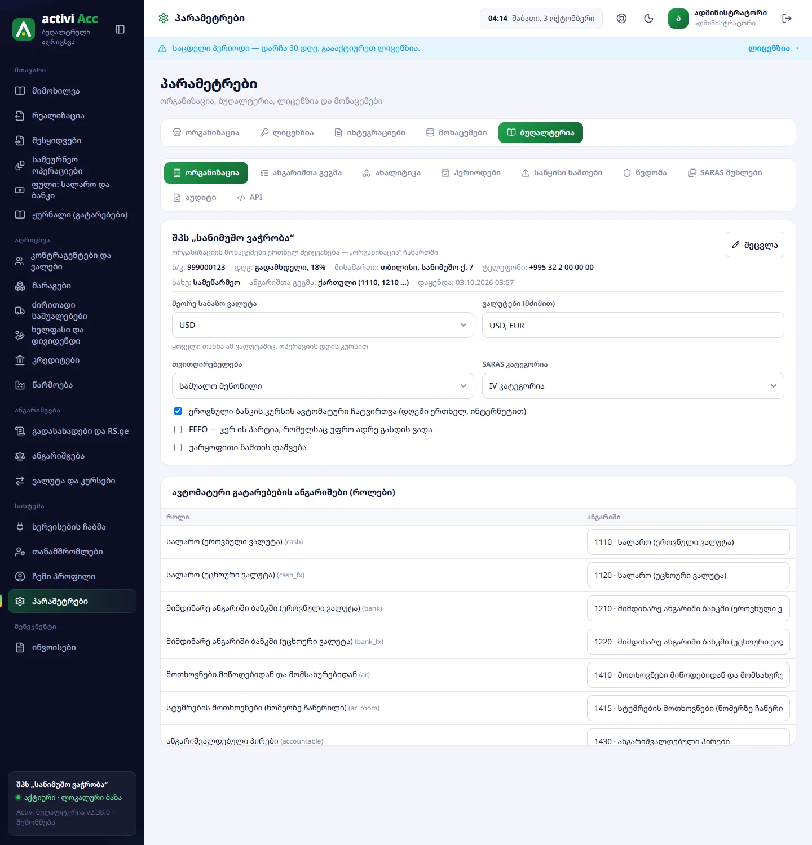This screenshot has height=845, width=812.
Task: Switch to the ანგარიშთა გეგმა tab
Action: [301, 173]
